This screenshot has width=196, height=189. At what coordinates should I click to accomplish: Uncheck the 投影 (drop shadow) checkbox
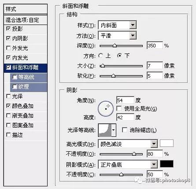pyautogui.click(x=8, y=29)
